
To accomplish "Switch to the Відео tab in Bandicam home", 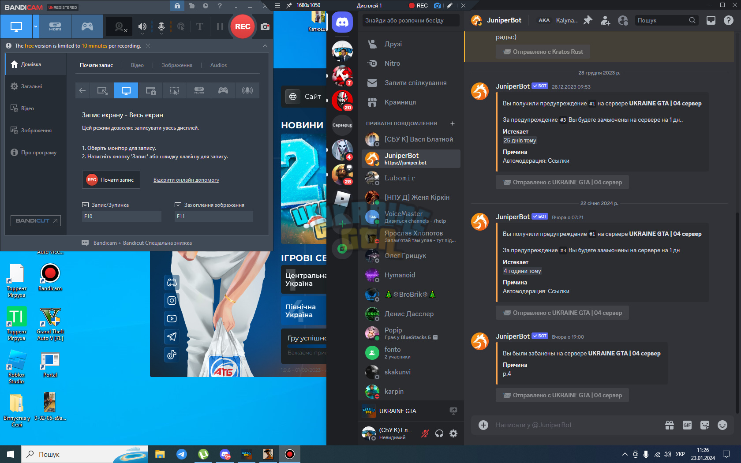I will tap(137, 65).
